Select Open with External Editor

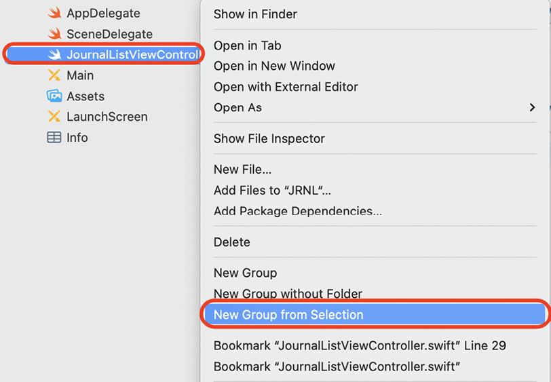click(x=286, y=87)
